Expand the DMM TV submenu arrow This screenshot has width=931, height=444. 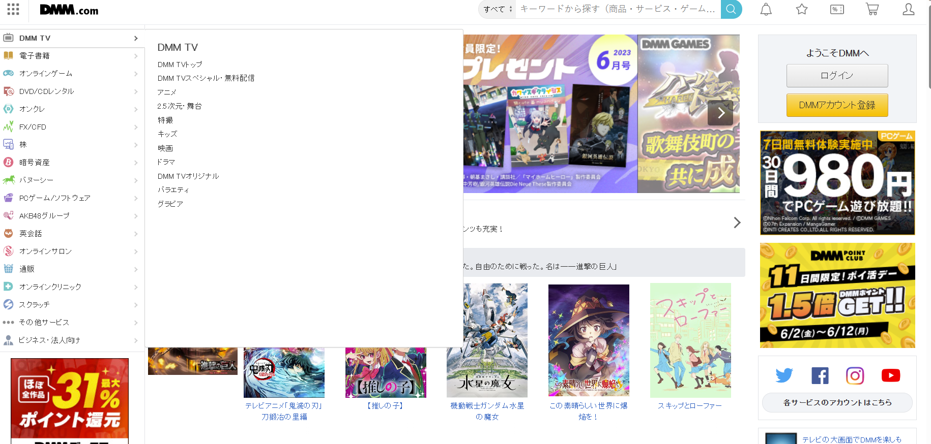tap(136, 38)
